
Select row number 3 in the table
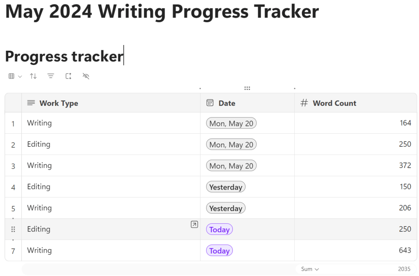click(x=13, y=166)
